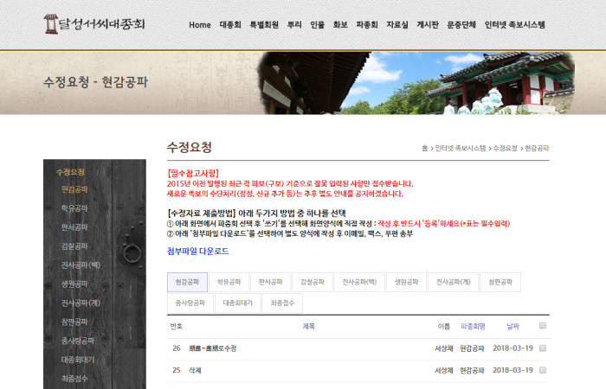Check the select-all checkbox in table header

[x=543, y=326]
